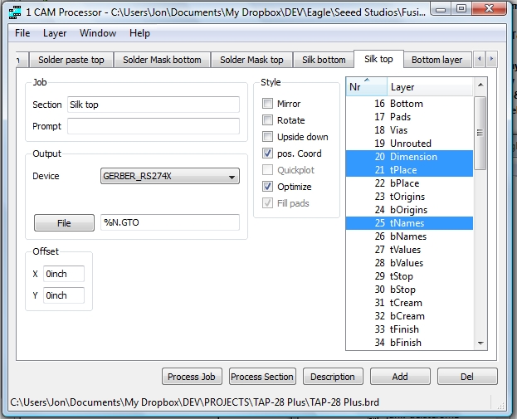Screen dimensions: 517x419
Task: Click the Section input field
Action: point(154,105)
